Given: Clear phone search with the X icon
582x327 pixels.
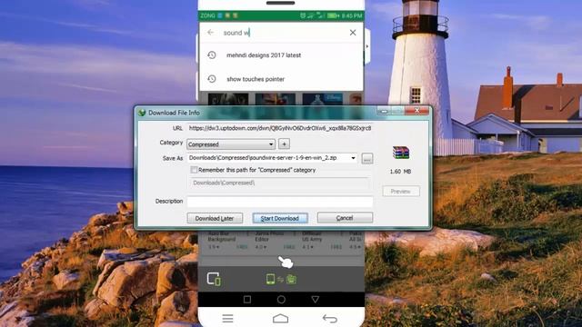Looking at the screenshot, I should click(353, 33).
